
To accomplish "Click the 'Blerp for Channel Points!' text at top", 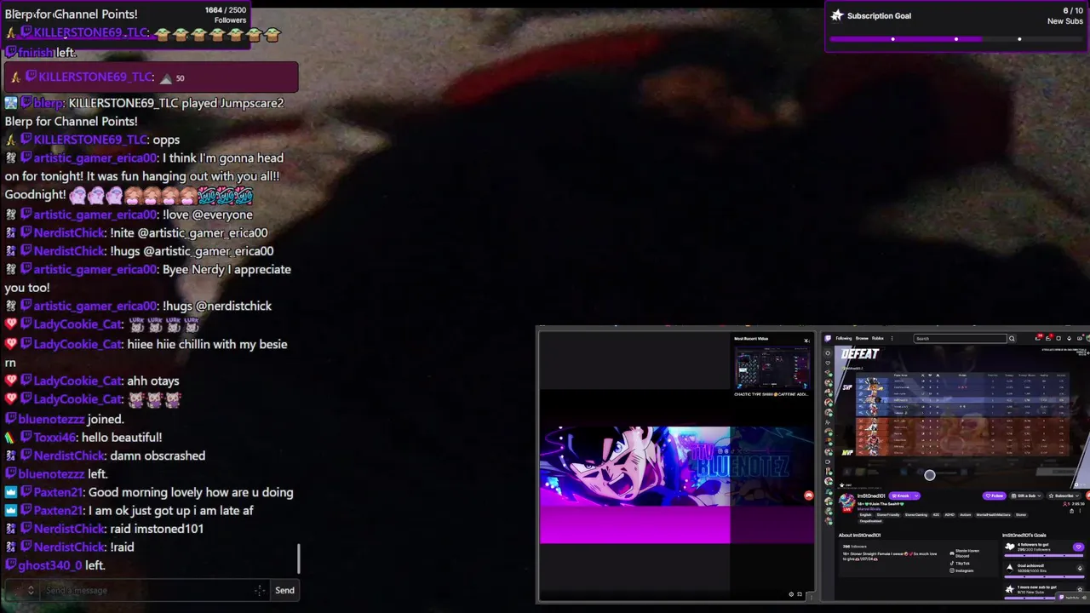I will pyautogui.click(x=71, y=14).
